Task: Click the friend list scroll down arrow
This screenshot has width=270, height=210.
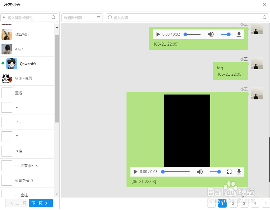Action: [x=57, y=194]
